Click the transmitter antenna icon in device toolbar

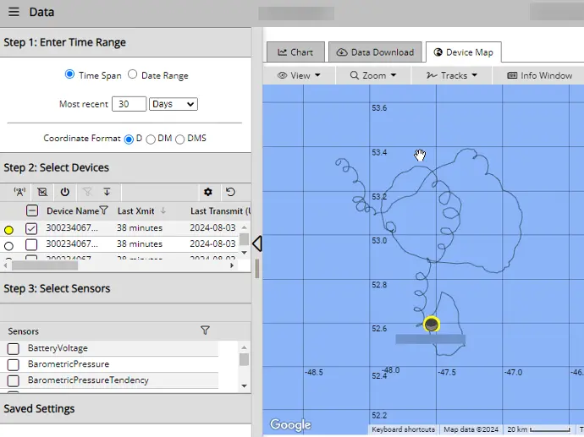pyautogui.click(x=19, y=192)
